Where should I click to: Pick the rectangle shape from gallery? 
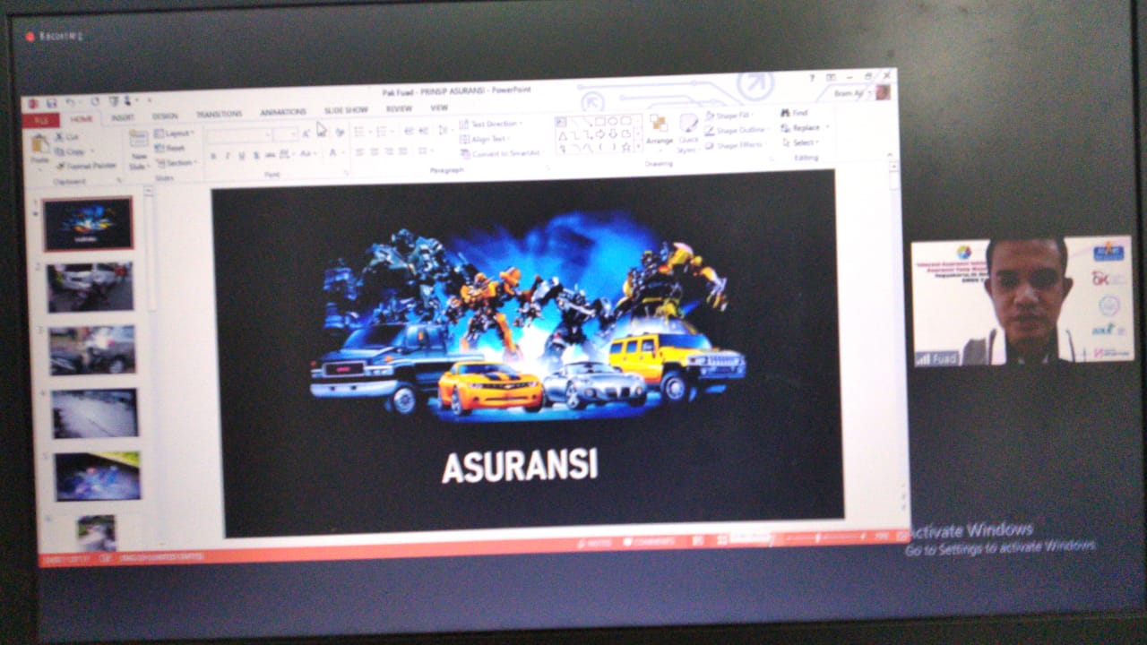(x=601, y=121)
